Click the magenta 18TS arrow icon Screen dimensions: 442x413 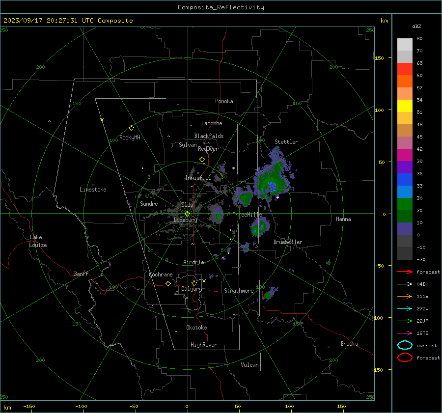click(x=405, y=333)
